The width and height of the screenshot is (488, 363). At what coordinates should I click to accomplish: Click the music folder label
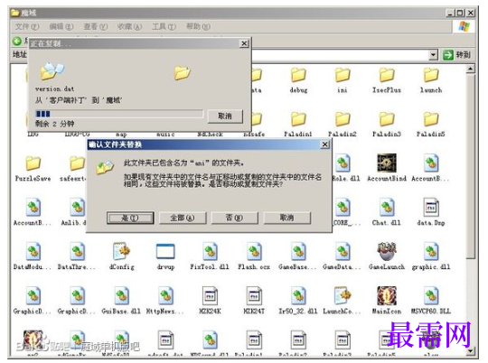point(165,135)
